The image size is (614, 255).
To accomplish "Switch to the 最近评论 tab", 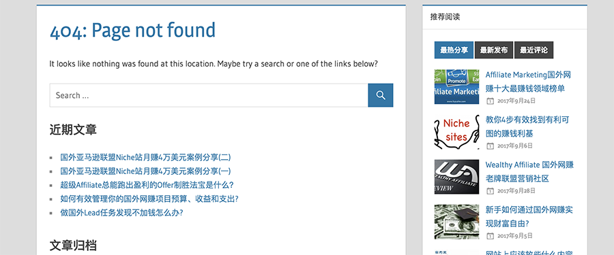I will click(533, 50).
